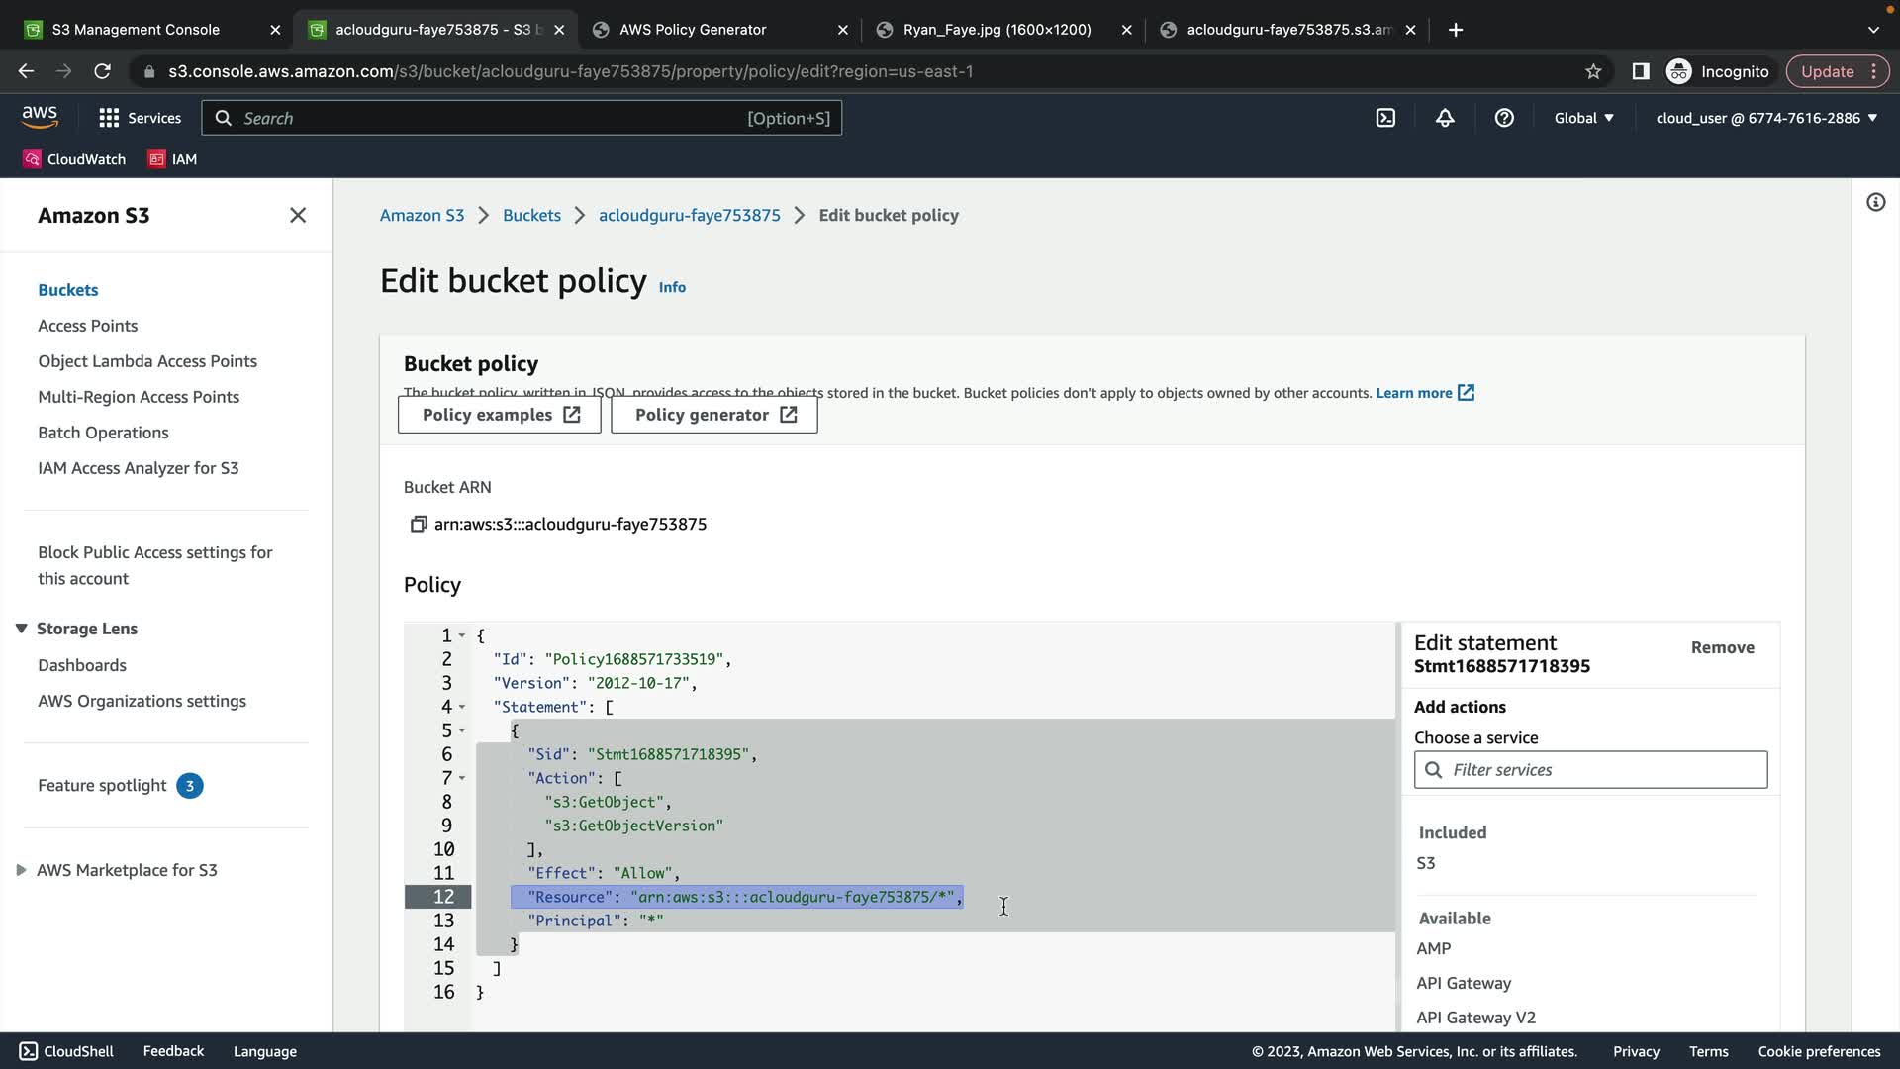The image size is (1900, 1069).
Task: Fold the Statement array at line 4
Action: (x=462, y=707)
